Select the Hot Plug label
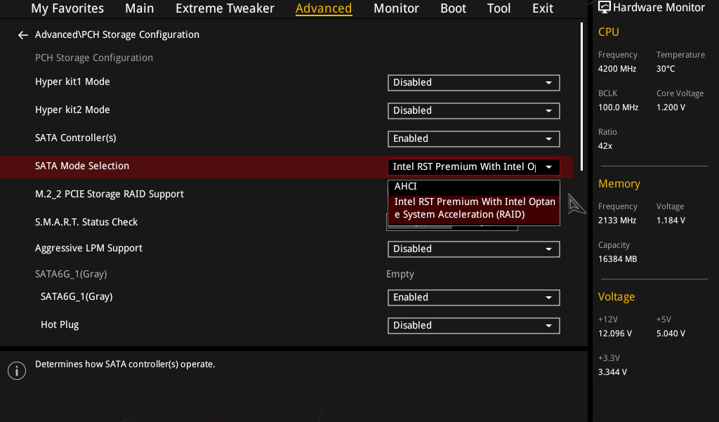The width and height of the screenshot is (719, 422). [x=60, y=325]
